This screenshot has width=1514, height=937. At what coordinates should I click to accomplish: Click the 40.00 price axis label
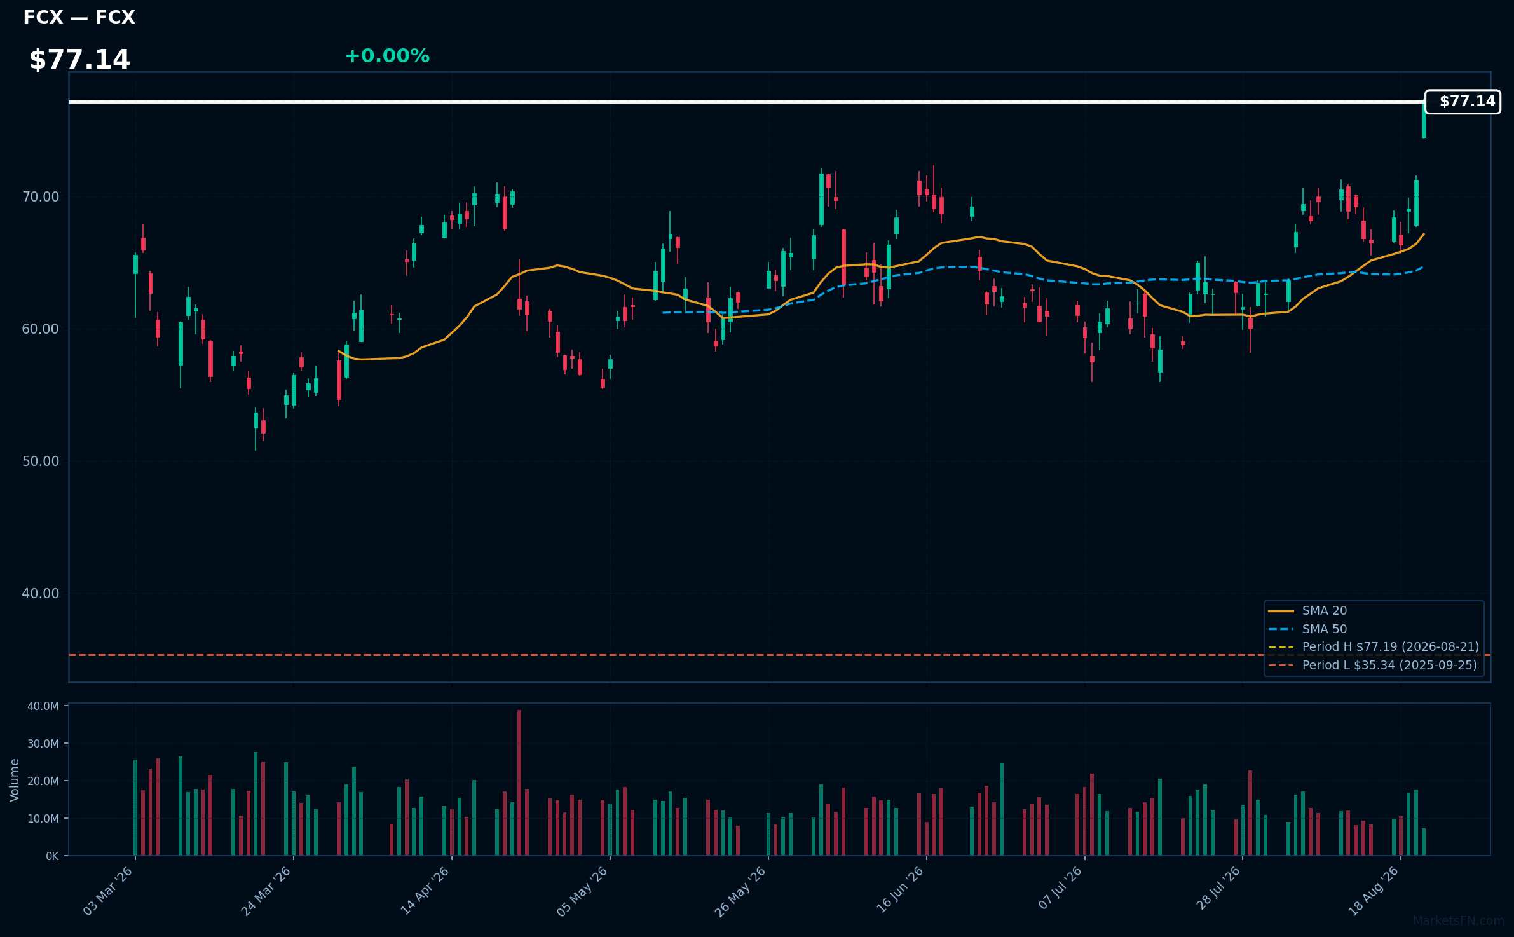[41, 594]
